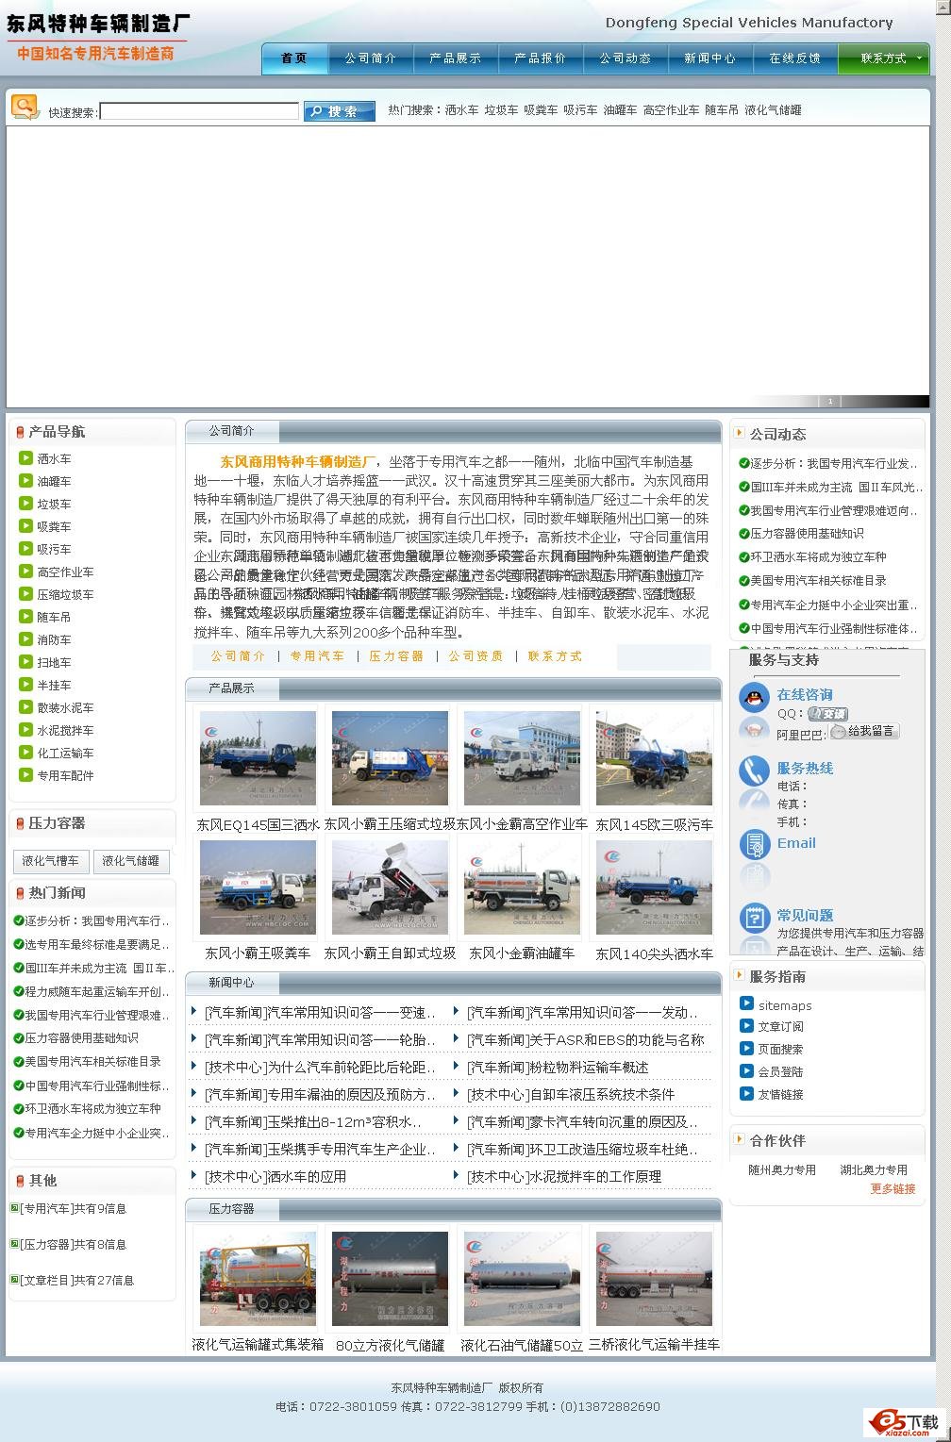Open company news 压力容器使用基础知识
The image size is (951, 1442).
(x=807, y=534)
